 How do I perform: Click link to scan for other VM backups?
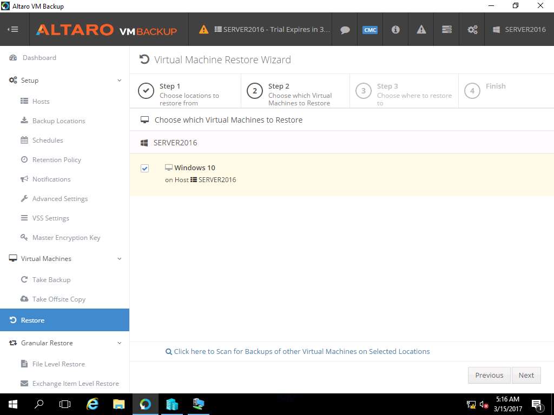[x=298, y=351]
